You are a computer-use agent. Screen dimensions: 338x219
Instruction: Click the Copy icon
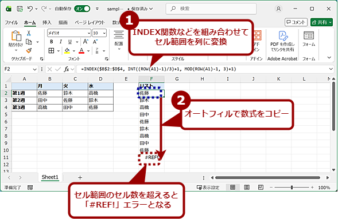(x=29, y=42)
